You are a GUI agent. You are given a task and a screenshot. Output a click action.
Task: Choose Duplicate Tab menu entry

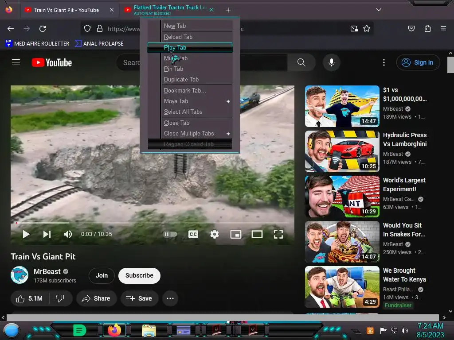[190, 79]
